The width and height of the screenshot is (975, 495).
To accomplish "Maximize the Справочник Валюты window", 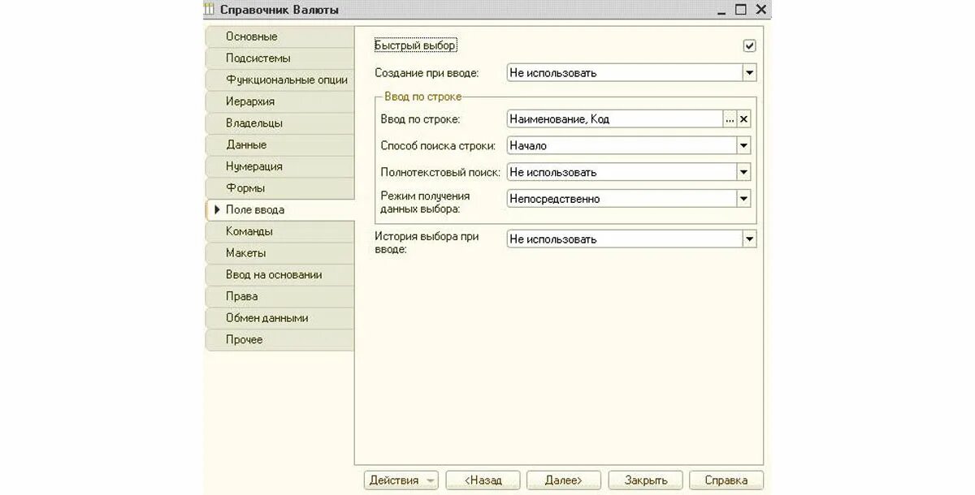I will click(x=740, y=10).
